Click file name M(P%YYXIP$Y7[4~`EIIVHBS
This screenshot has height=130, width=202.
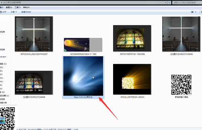pos(132,54)
